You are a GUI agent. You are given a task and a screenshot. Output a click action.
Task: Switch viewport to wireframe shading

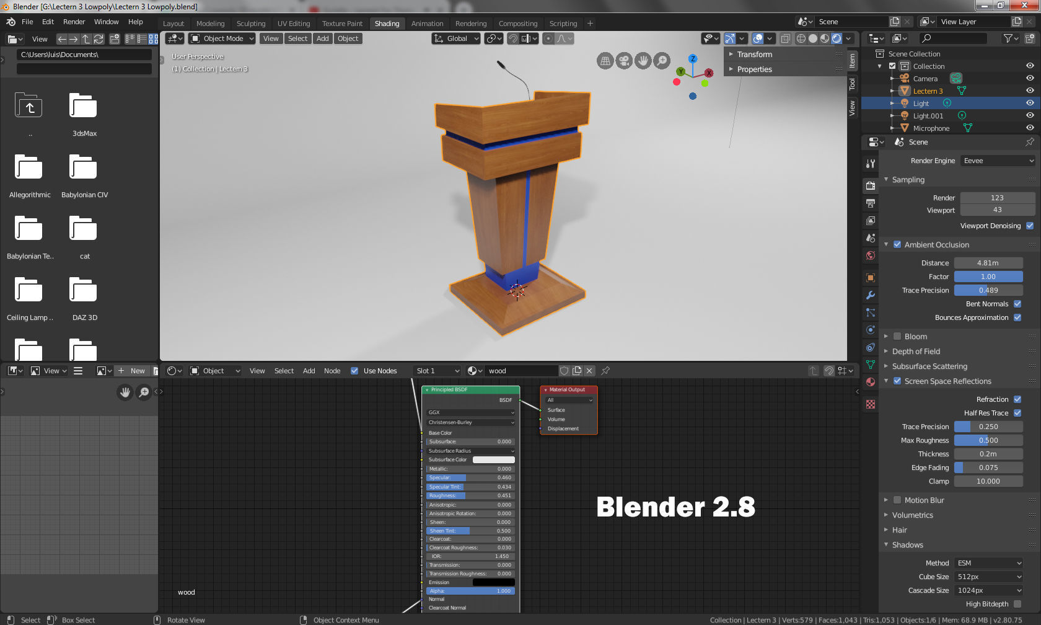tap(801, 38)
